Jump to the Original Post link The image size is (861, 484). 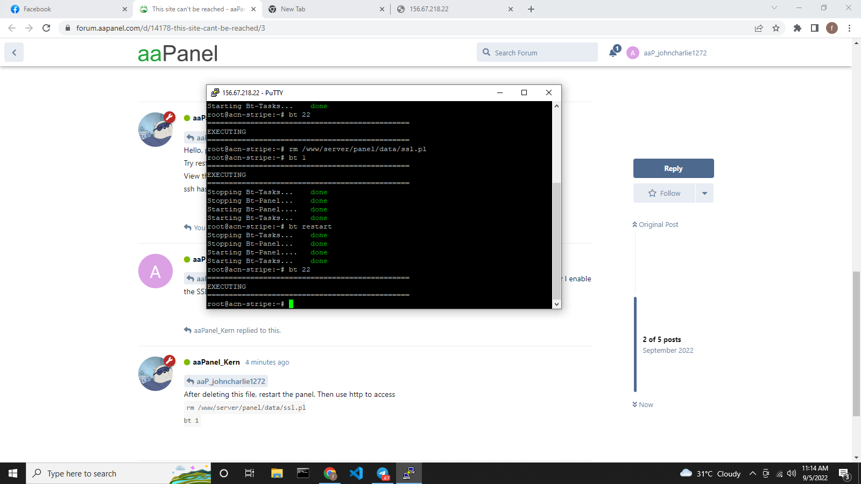pyautogui.click(x=654, y=224)
